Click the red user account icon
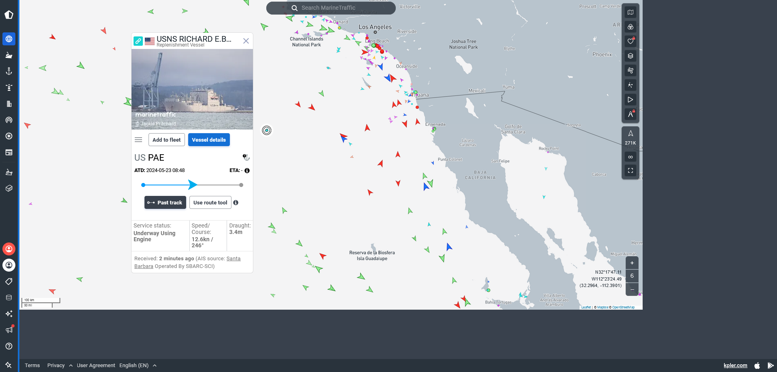The image size is (777, 372). point(9,249)
